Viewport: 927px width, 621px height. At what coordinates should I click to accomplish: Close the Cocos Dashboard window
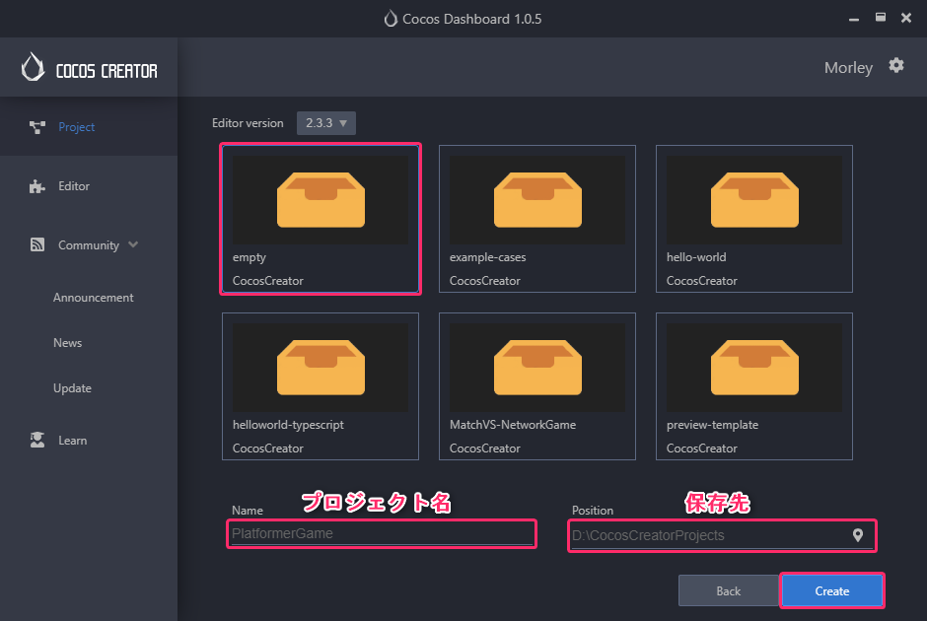click(905, 18)
